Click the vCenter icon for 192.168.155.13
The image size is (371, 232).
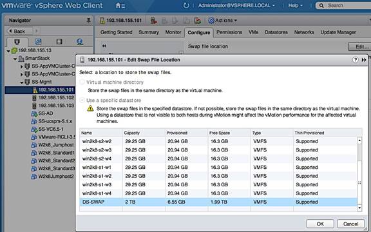[15, 50]
